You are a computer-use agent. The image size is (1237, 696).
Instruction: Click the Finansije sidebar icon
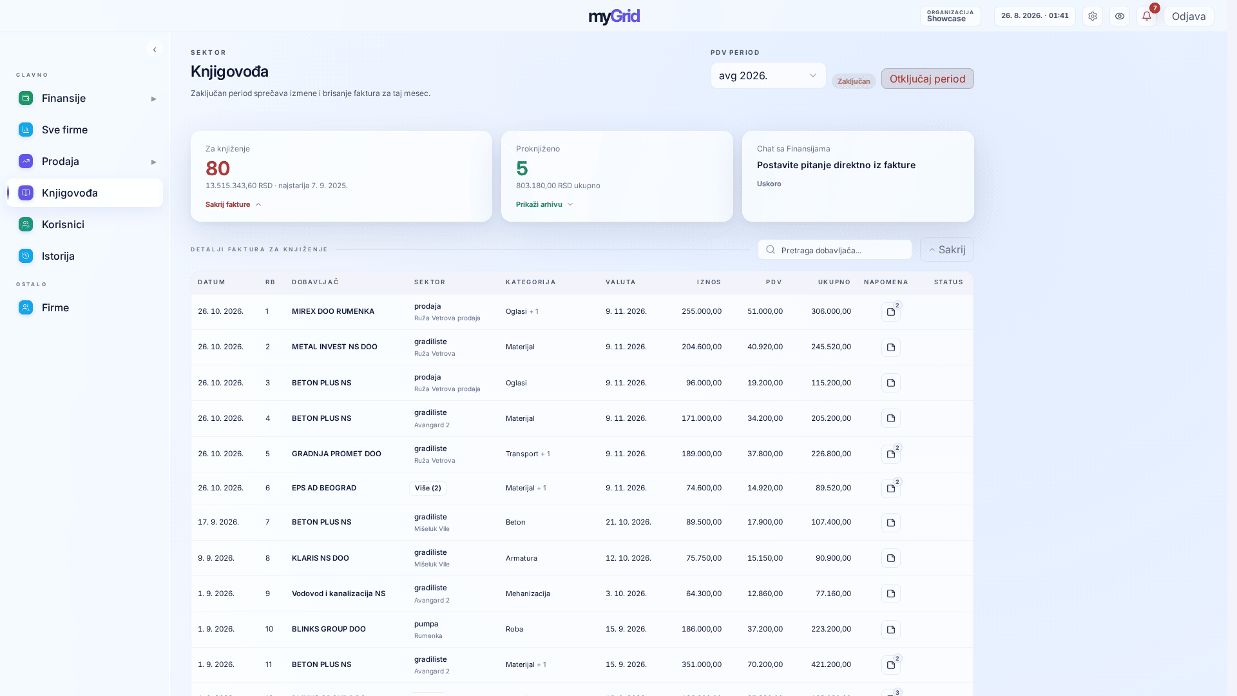(x=26, y=98)
